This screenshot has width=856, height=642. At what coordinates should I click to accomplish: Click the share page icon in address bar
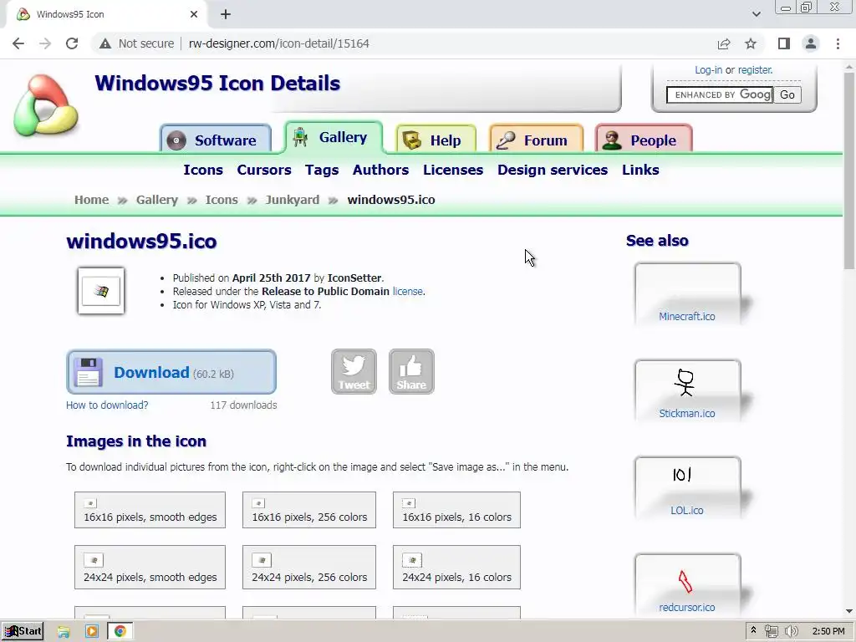point(724,43)
